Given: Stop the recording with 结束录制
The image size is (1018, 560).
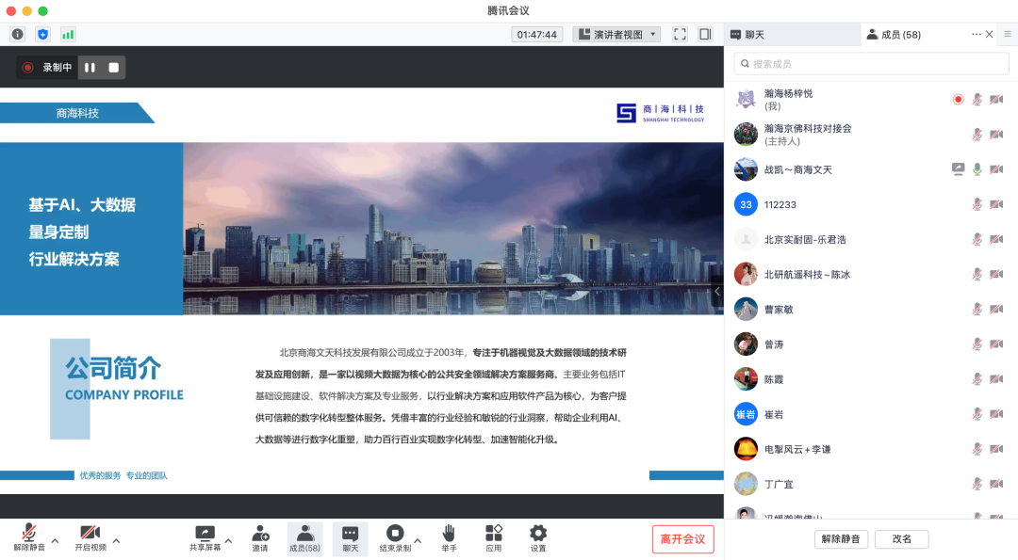Looking at the screenshot, I should 396,537.
